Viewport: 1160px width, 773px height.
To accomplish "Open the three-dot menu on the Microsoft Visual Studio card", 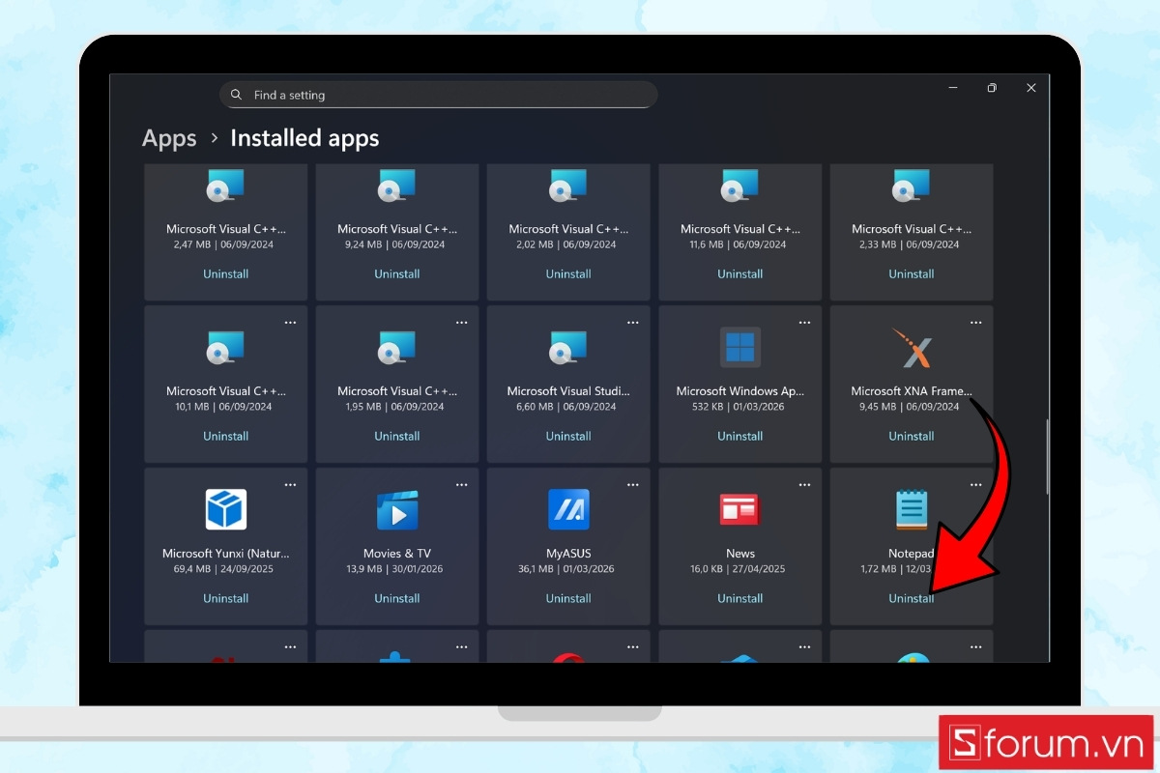I will 633,323.
